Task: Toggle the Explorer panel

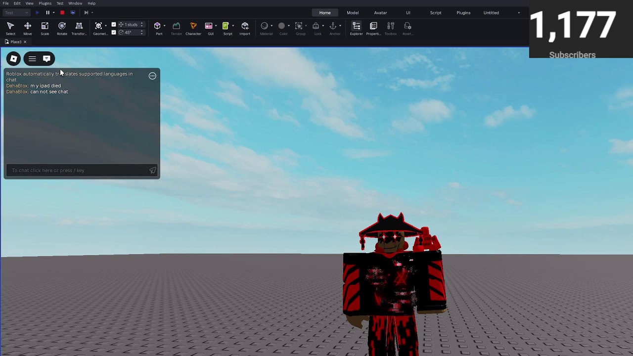Action: tap(356, 29)
